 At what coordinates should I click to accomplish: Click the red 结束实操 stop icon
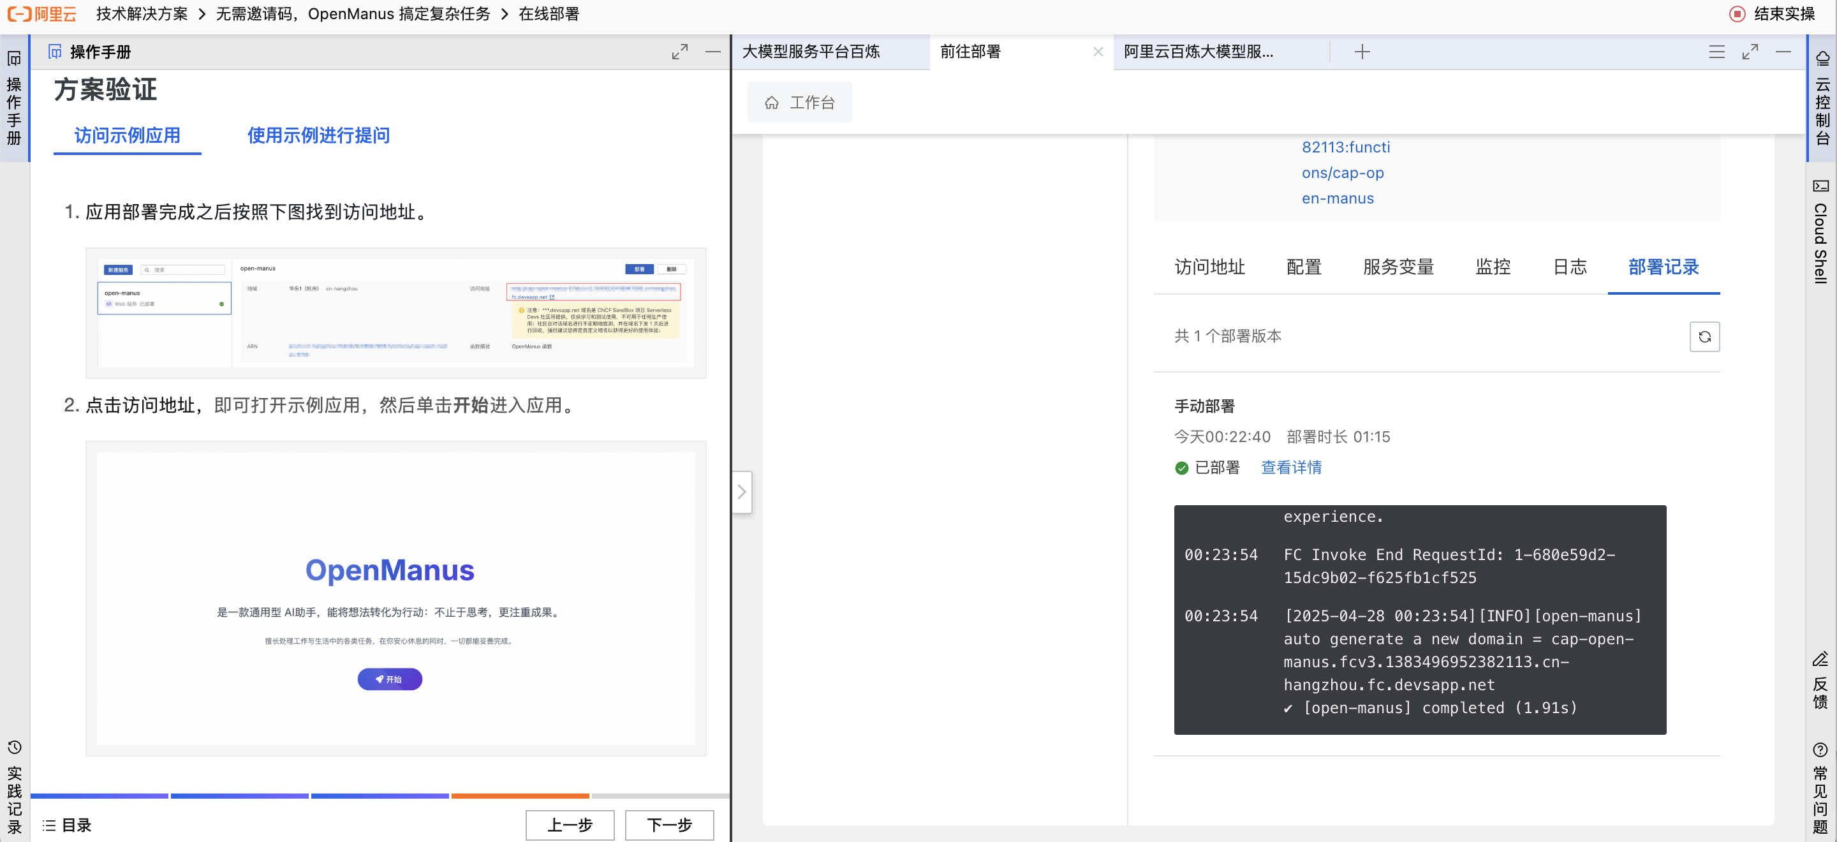coord(1738,13)
